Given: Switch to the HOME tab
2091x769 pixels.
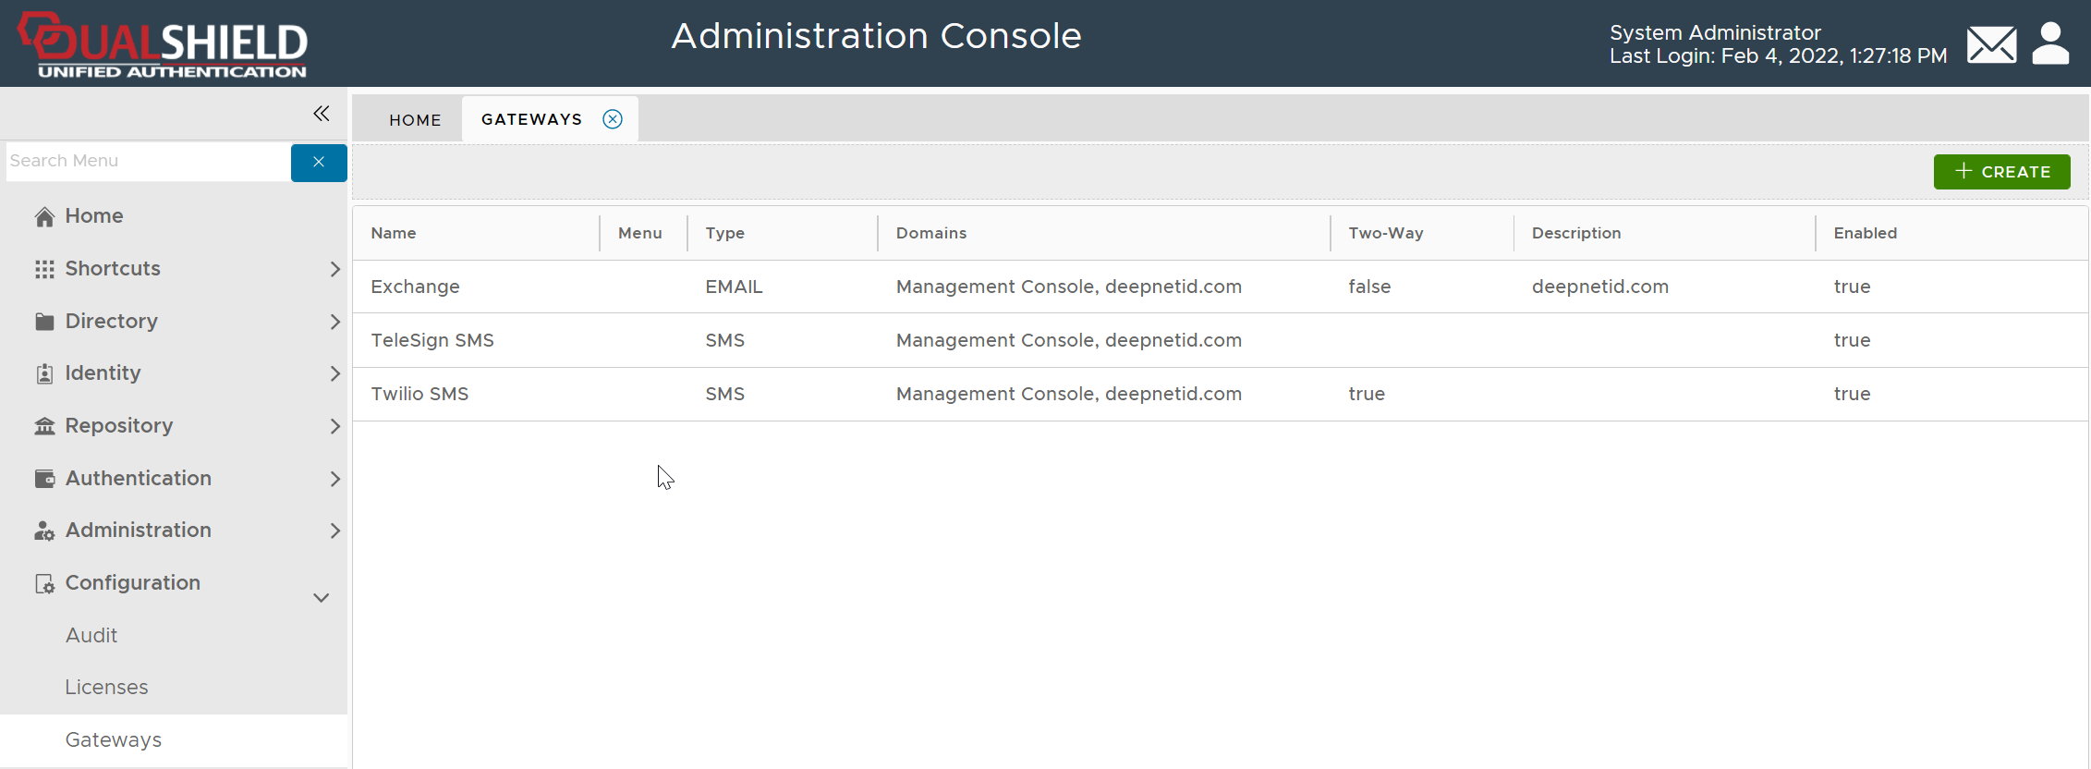Looking at the screenshot, I should pyautogui.click(x=415, y=120).
